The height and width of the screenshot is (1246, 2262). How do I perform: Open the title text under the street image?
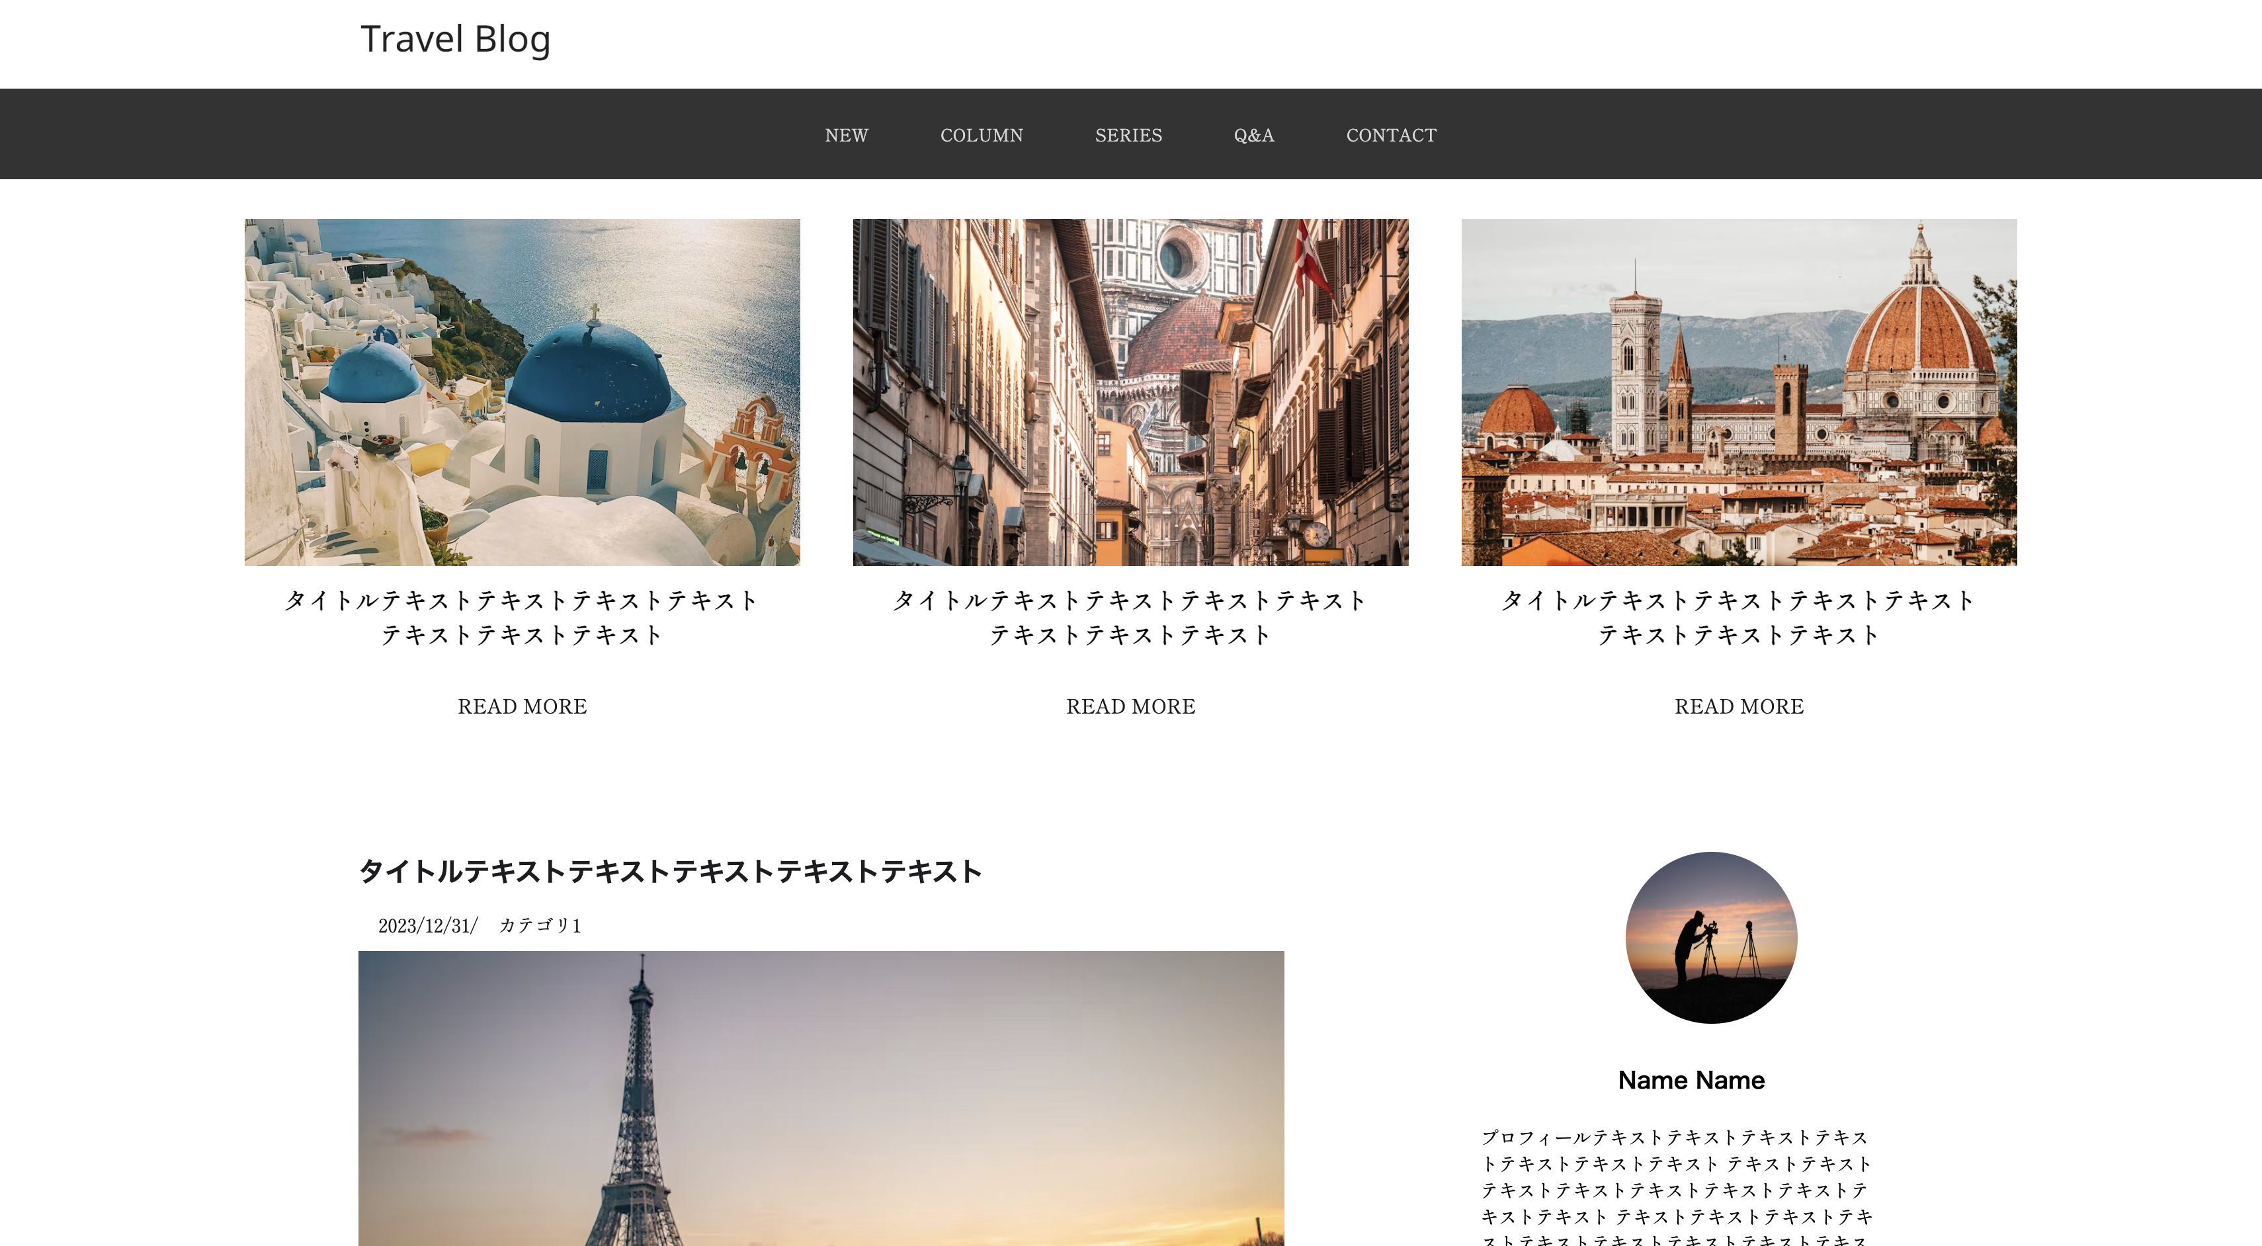pos(1130,617)
